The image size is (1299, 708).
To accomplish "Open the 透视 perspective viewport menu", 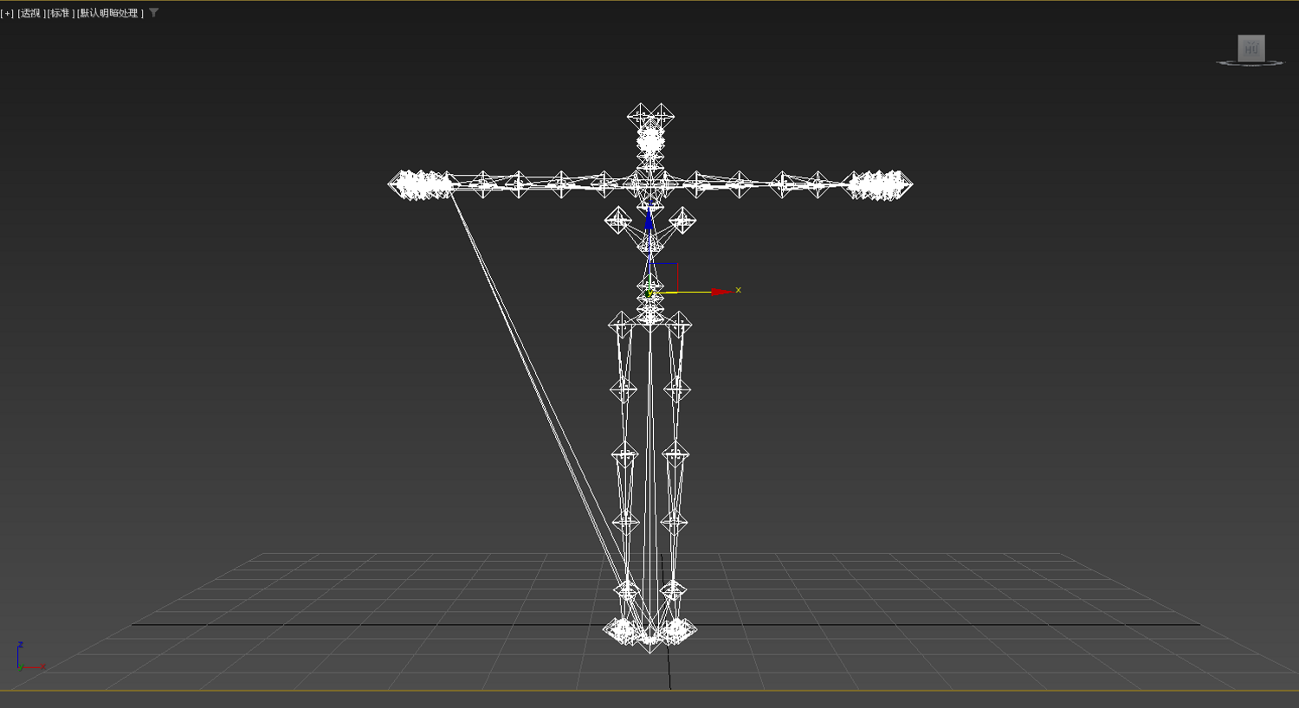I will point(31,13).
